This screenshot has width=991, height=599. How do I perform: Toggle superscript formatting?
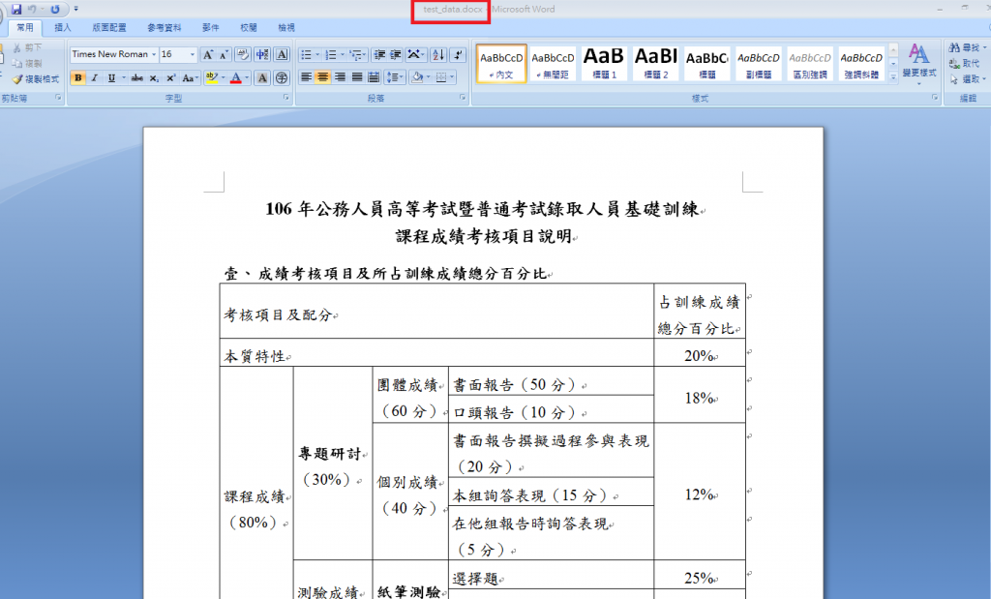pyautogui.click(x=170, y=77)
